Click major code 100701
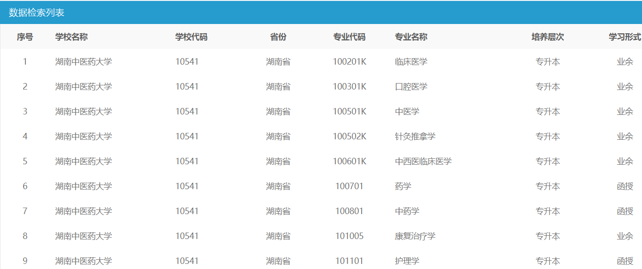The width and height of the screenshot is (642, 269). (349, 186)
